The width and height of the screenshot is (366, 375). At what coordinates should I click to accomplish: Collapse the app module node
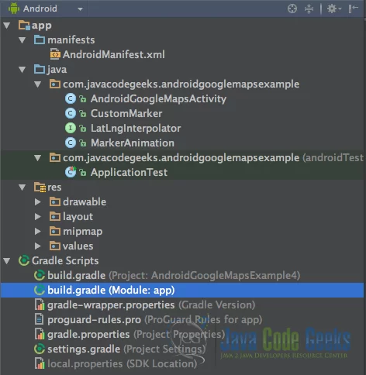7,26
